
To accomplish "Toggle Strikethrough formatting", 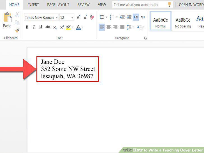I will pyautogui.click(x=48, y=27).
